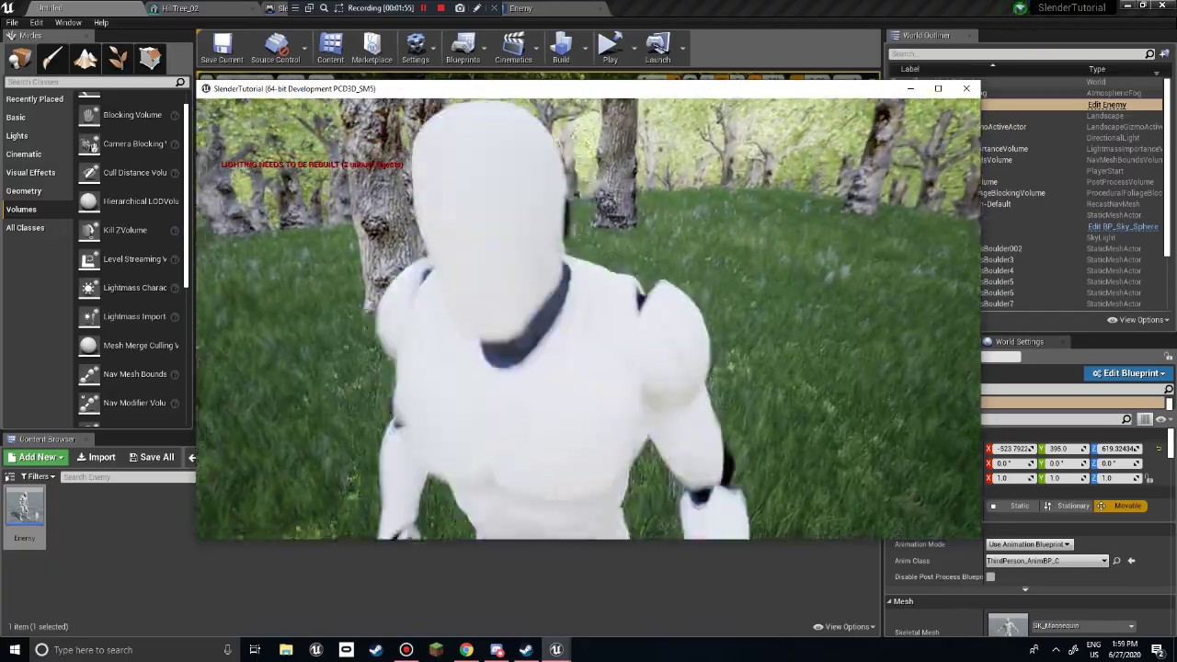Select the Paint mode brush icon
This screenshot has height=662, width=1177.
(52, 59)
